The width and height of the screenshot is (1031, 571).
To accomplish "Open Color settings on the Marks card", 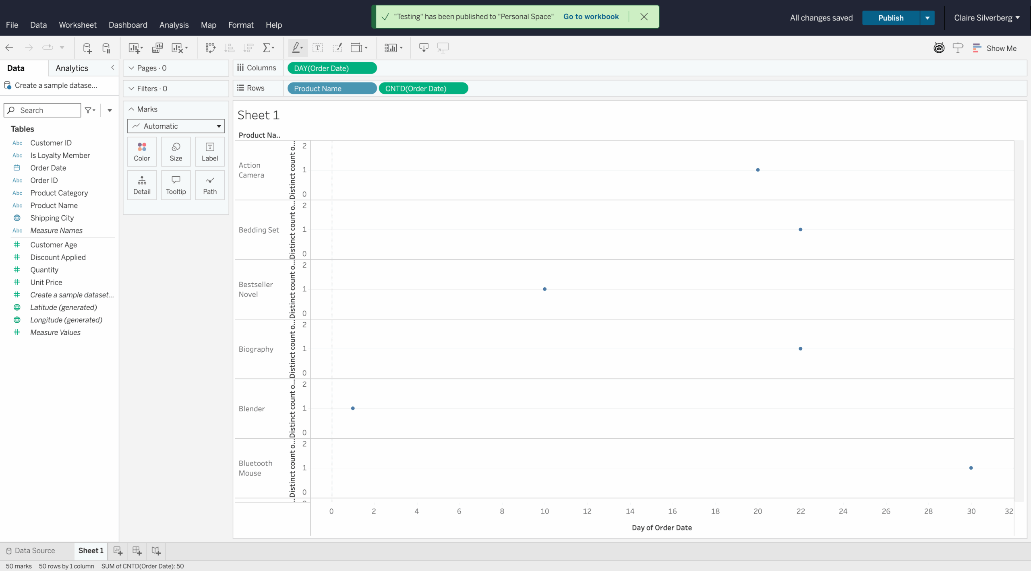I will (141, 151).
